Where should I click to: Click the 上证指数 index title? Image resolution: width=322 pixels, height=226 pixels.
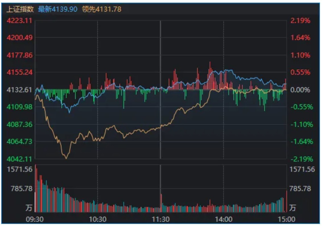tap(20, 9)
